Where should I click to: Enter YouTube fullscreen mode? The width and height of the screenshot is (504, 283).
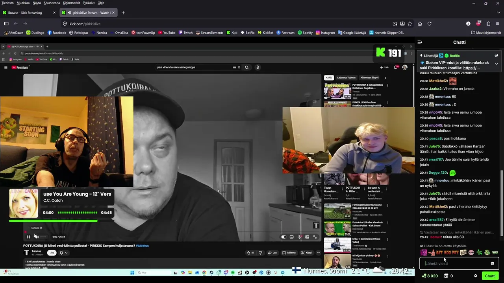(315, 237)
